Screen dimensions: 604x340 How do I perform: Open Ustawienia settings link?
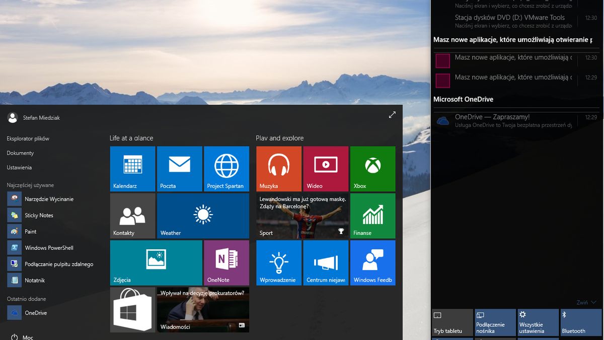19,167
